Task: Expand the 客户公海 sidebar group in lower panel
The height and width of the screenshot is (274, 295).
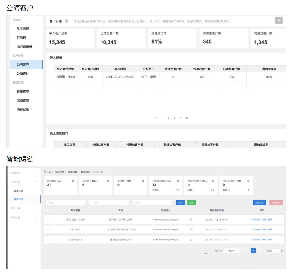Action: click(x=24, y=208)
